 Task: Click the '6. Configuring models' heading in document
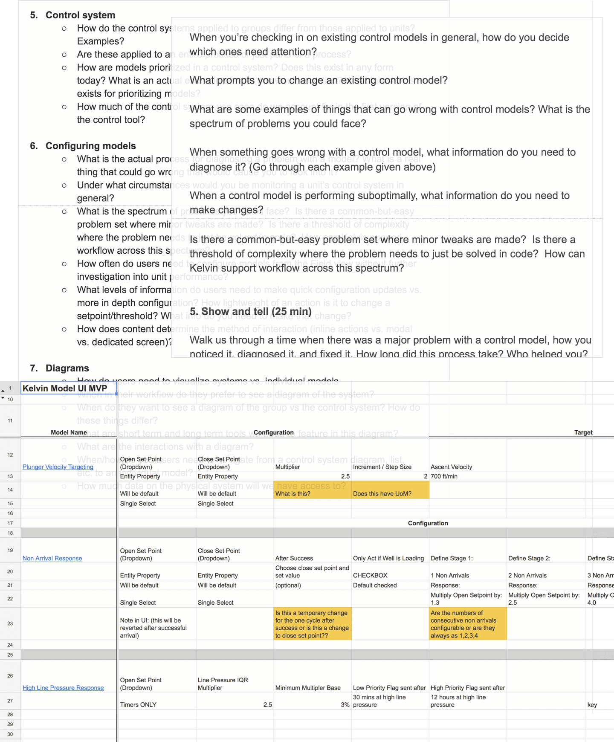pos(83,146)
